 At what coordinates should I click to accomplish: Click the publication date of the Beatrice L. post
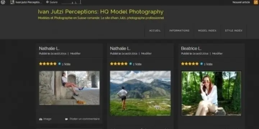pyautogui.click(x=200, y=54)
